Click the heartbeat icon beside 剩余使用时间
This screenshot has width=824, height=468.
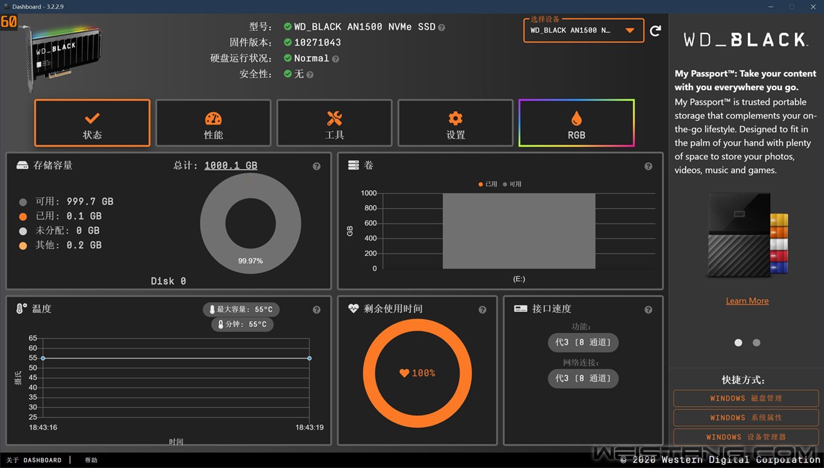(x=353, y=308)
